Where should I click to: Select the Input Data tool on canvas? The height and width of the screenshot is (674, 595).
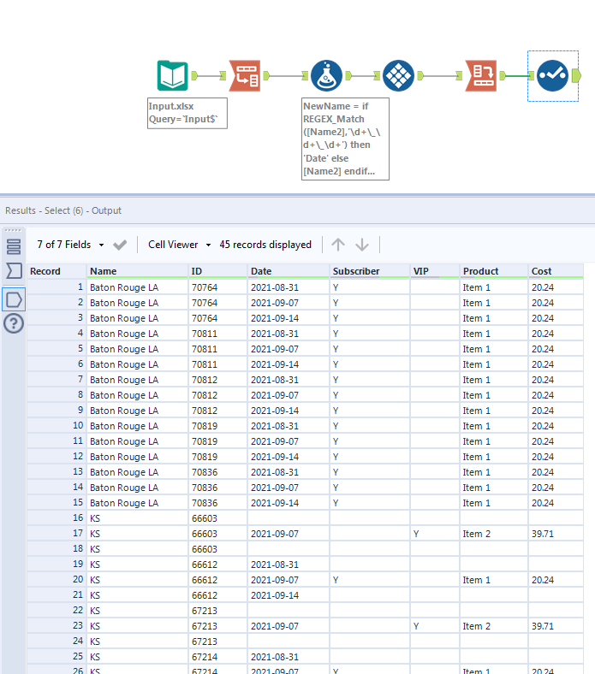172,76
